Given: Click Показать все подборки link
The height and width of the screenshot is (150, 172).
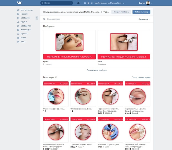Looking at the screenshot, I should tap(97, 70).
